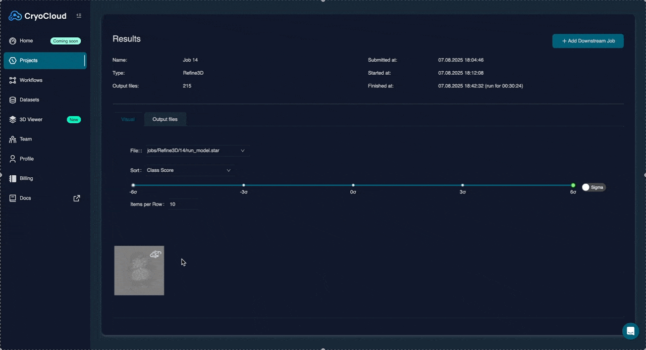This screenshot has width=646, height=350.
Task: Open Docs via the external link icon
Action: (x=76, y=198)
